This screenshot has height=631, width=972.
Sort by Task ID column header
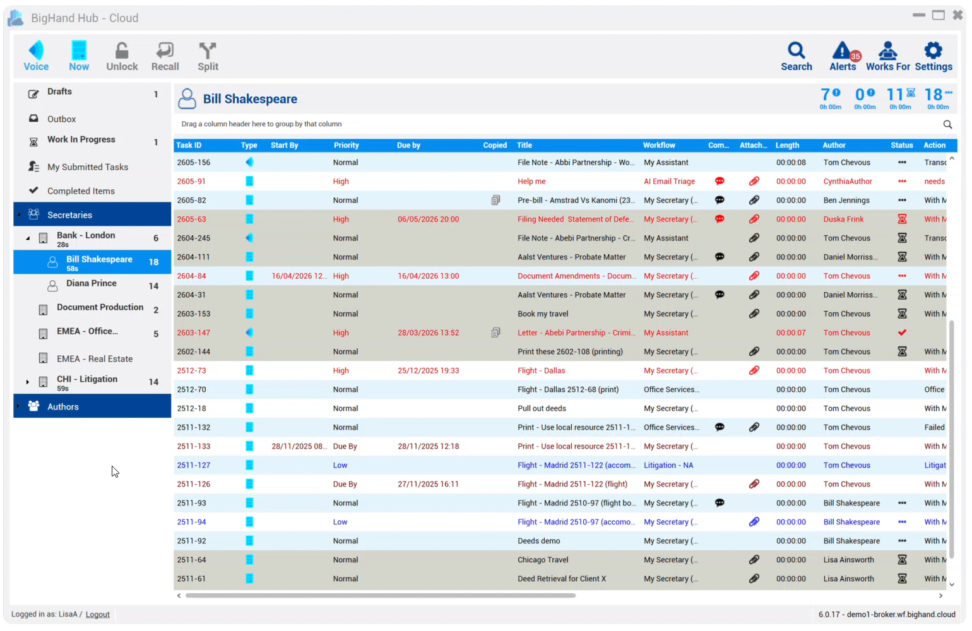[189, 145]
